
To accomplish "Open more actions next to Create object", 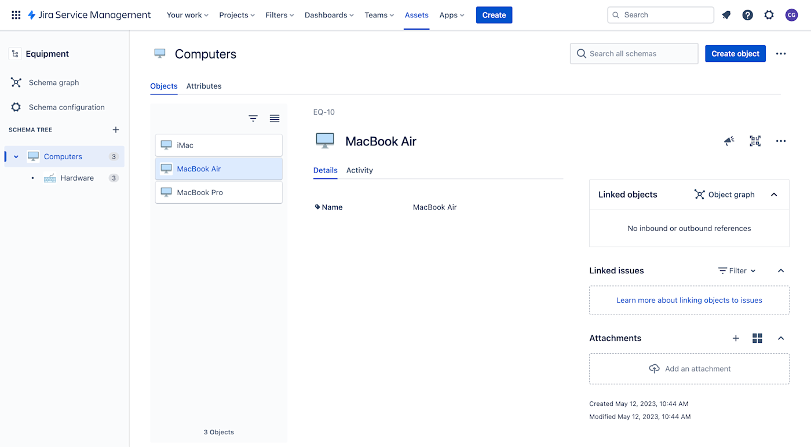I will [781, 54].
